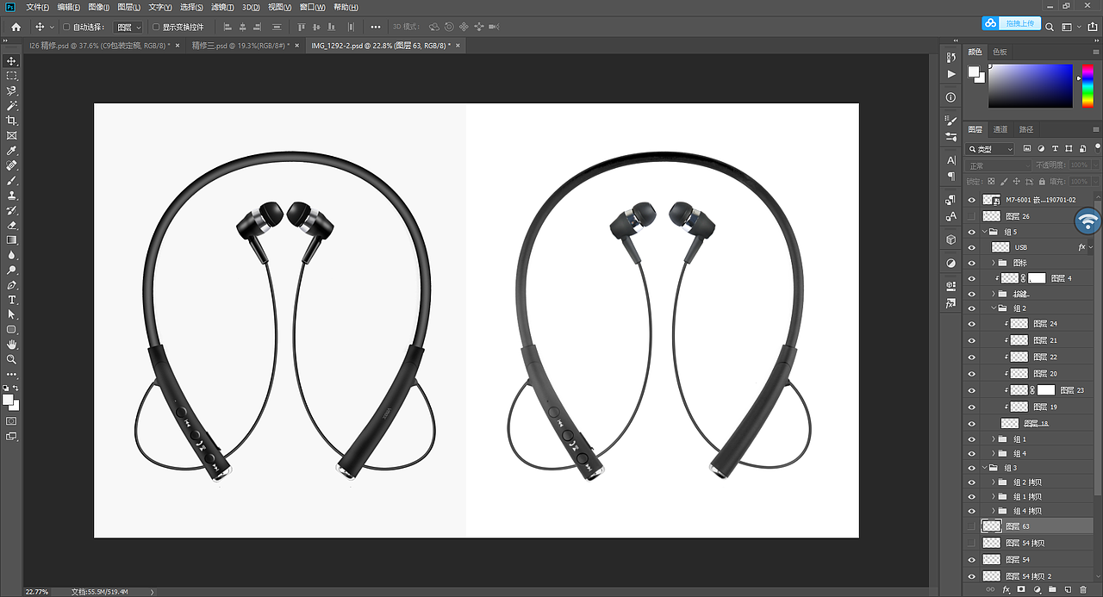Click the Home icon in options bar

click(x=16, y=27)
